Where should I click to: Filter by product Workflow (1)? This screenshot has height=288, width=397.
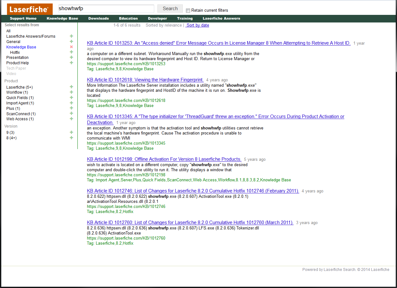pos(17,92)
